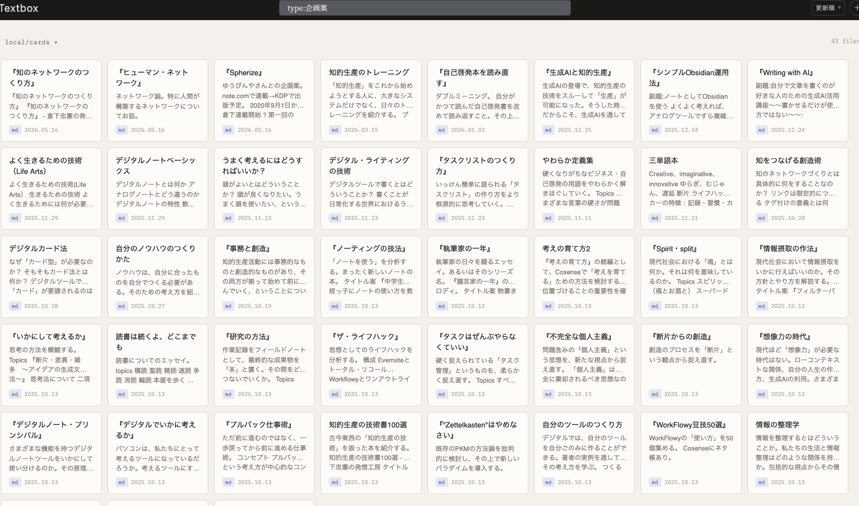The image size is (859, 506).
Task: Open the 『Spirit・split』 card
Action: tap(691, 277)
